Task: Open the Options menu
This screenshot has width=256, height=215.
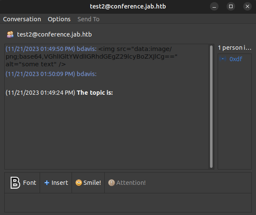Action: (59, 19)
